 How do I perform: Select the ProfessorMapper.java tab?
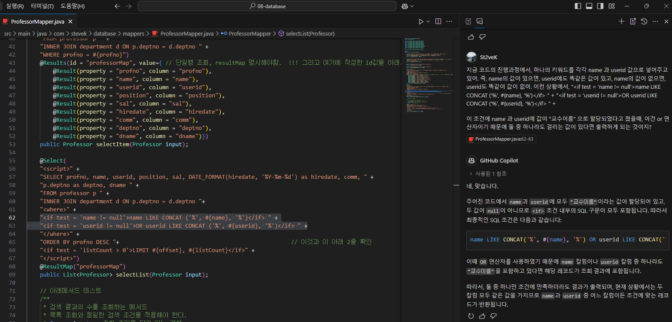(x=37, y=21)
